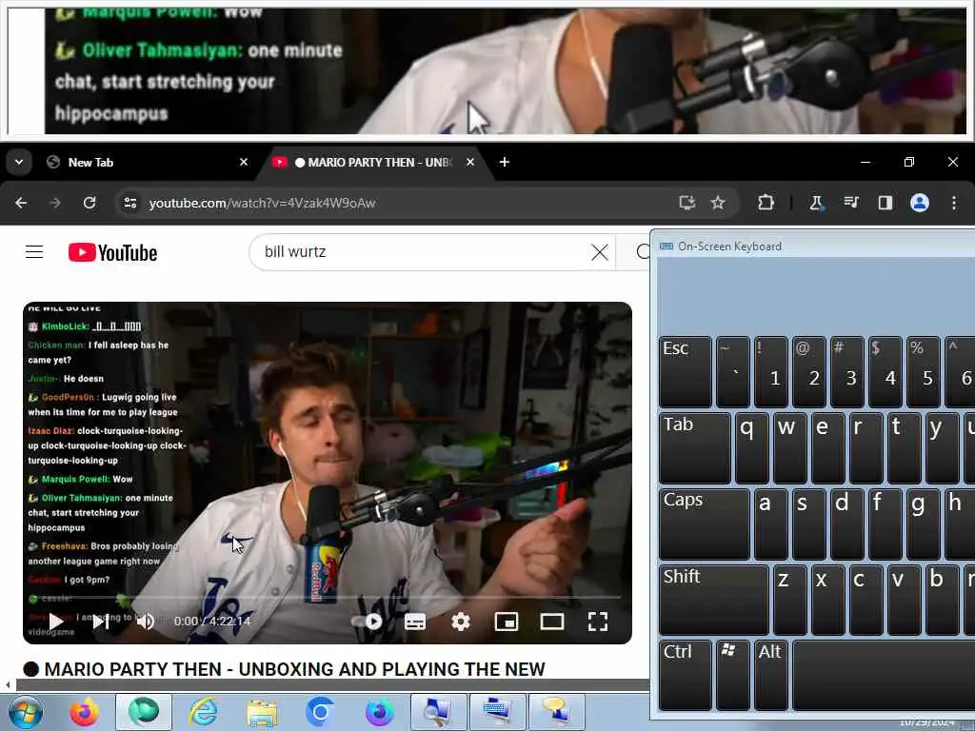The image size is (975, 731).
Task: Open On-Screen Keyboard taskbar button
Action: (x=497, y=712)
